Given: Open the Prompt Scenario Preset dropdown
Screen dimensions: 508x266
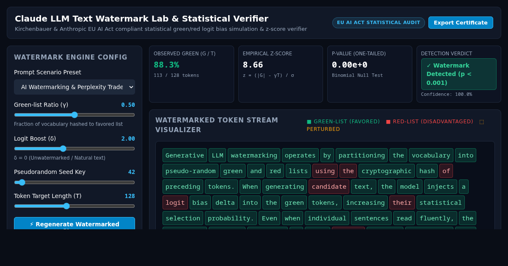Looking at the screenshot, I should pos(75,87).
